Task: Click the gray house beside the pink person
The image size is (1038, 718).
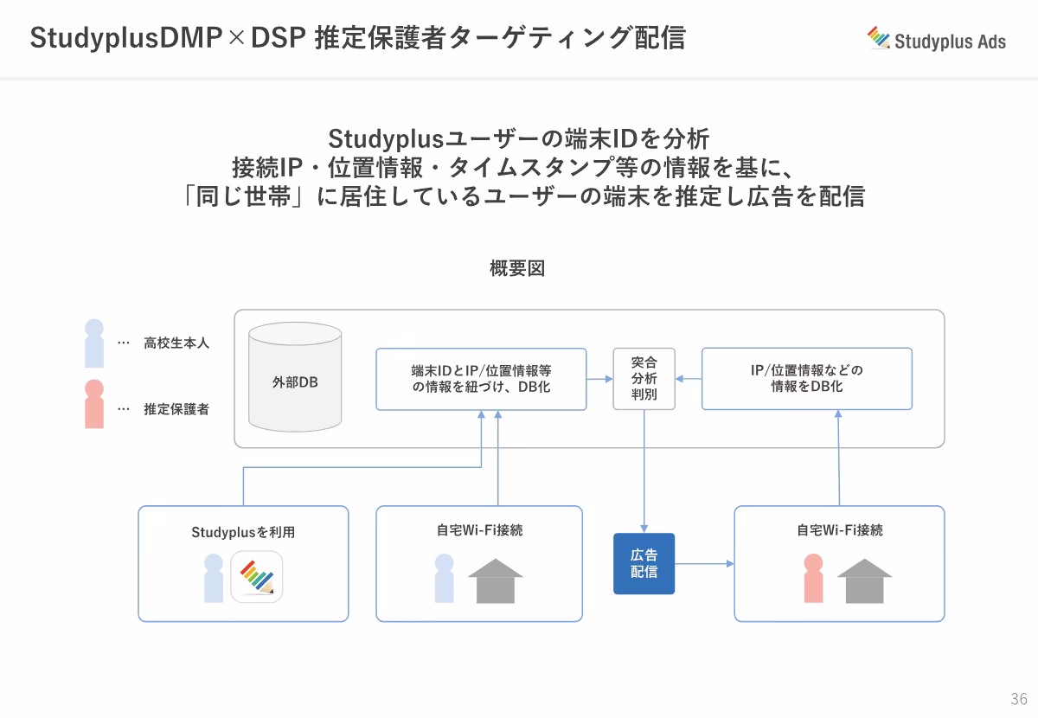Action: point(865,580)
